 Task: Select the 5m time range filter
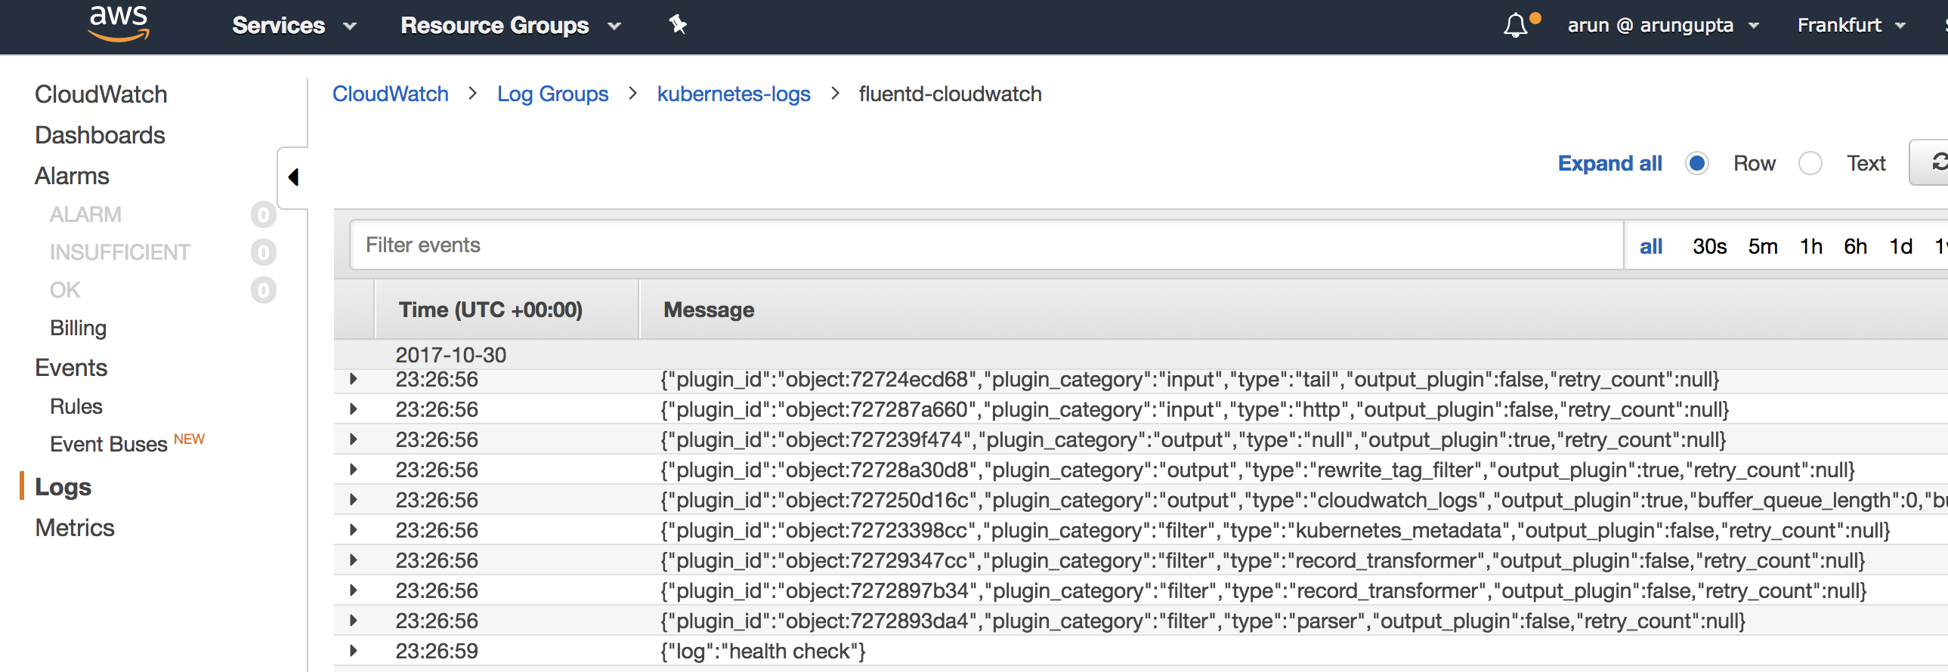(x=1763, y=246)
